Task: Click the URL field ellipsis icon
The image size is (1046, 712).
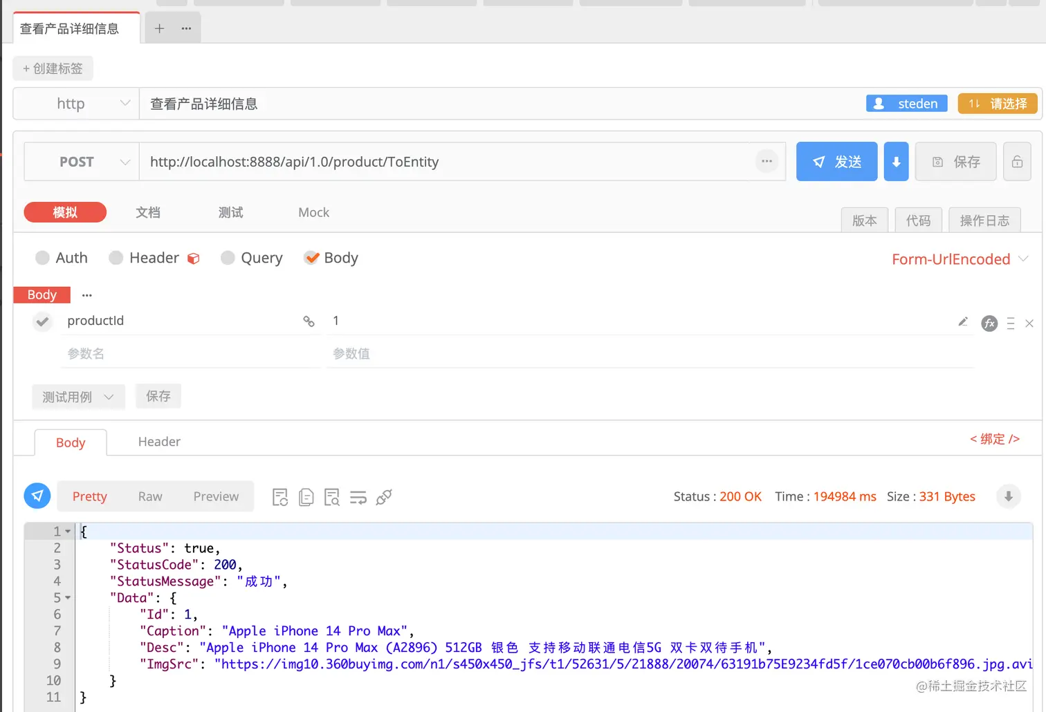Action: pos(767,161)
